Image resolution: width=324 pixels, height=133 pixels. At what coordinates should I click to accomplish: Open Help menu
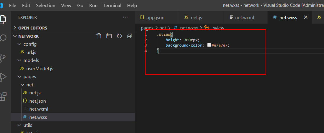(x=132, y=6)
